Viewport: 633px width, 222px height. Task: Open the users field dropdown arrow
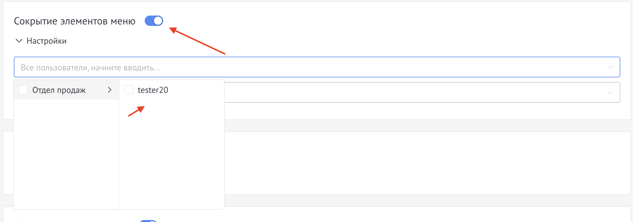pos(610,67)
